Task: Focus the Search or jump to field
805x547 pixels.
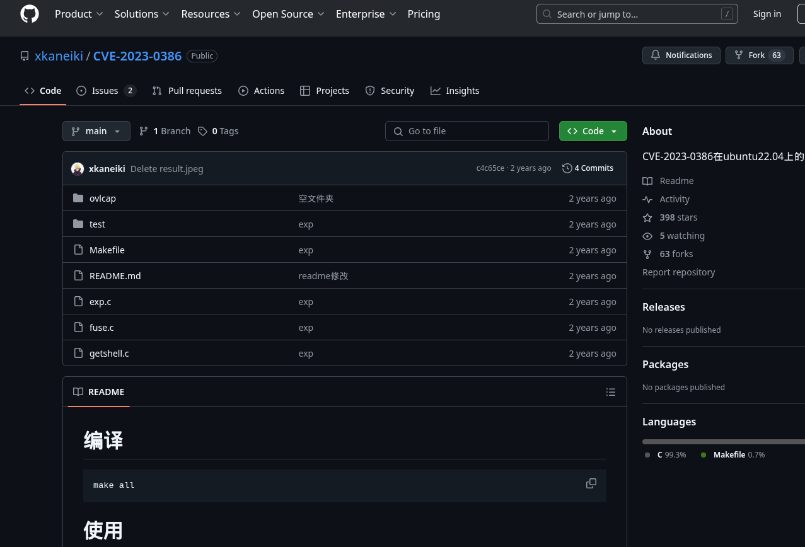Action: (637, 14)
